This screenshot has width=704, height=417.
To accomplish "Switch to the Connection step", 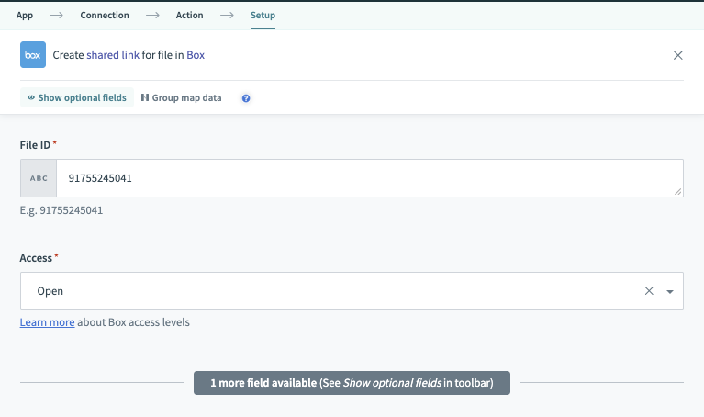I will pos(104,16).
